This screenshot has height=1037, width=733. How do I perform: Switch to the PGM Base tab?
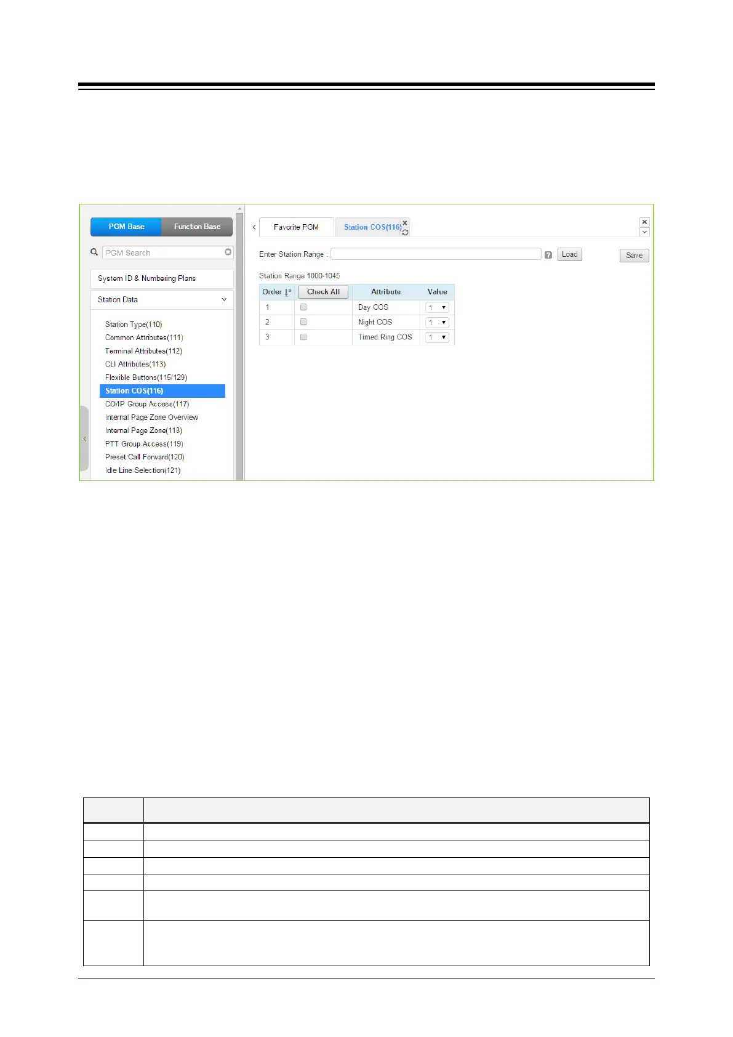click(126, 227)
